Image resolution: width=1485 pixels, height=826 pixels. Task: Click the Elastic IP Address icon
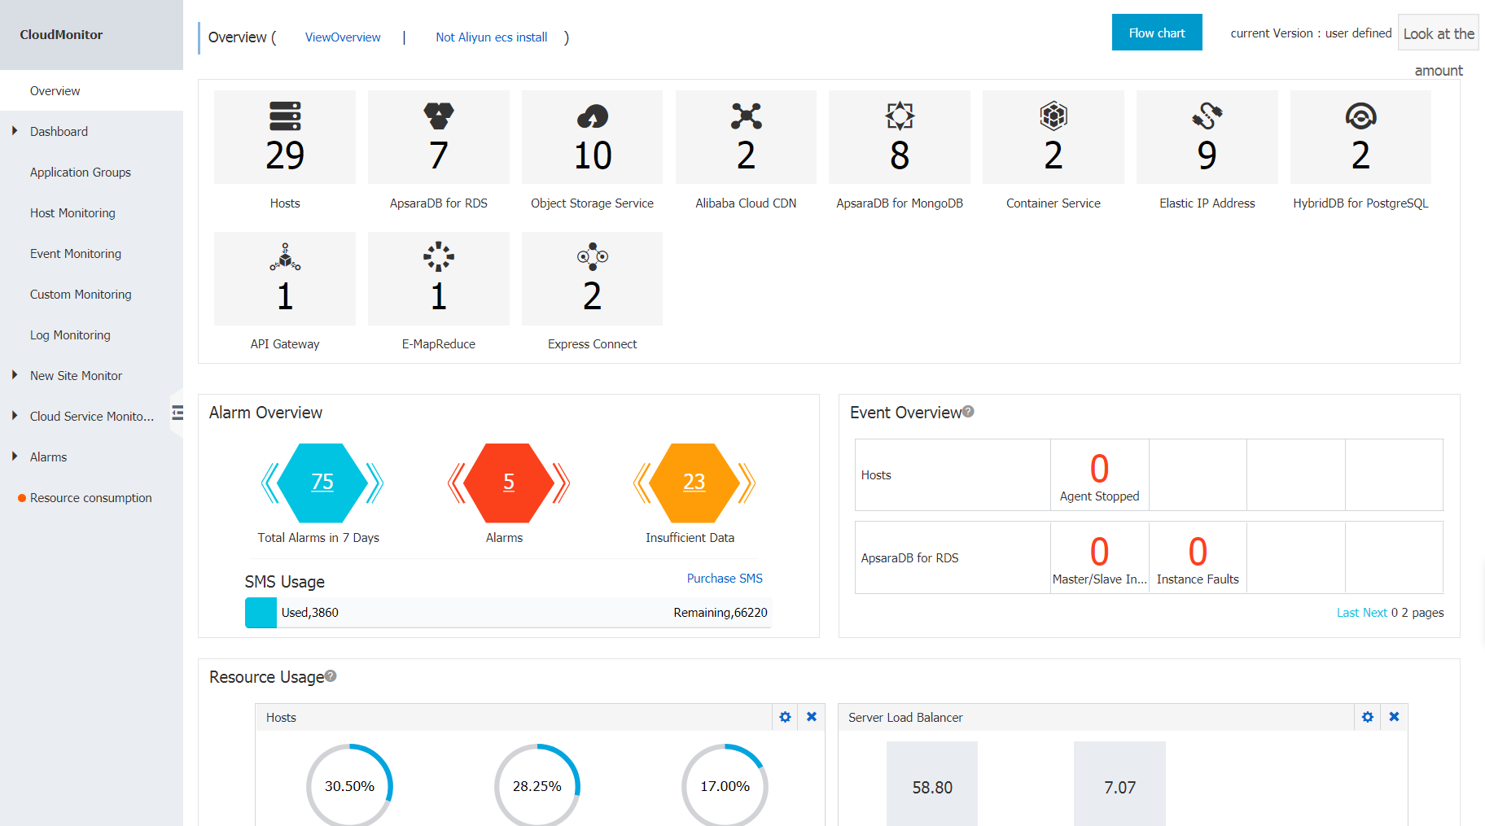(x=1207, y=116)
